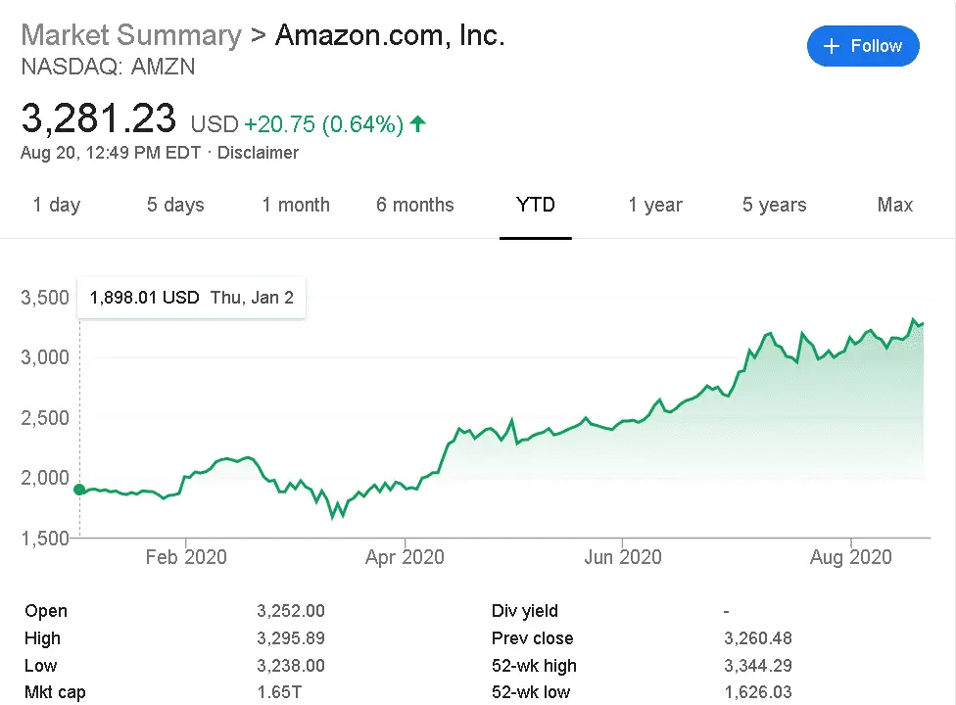
Task: Switch to 6 months view
Action: (x=415, y=205)
